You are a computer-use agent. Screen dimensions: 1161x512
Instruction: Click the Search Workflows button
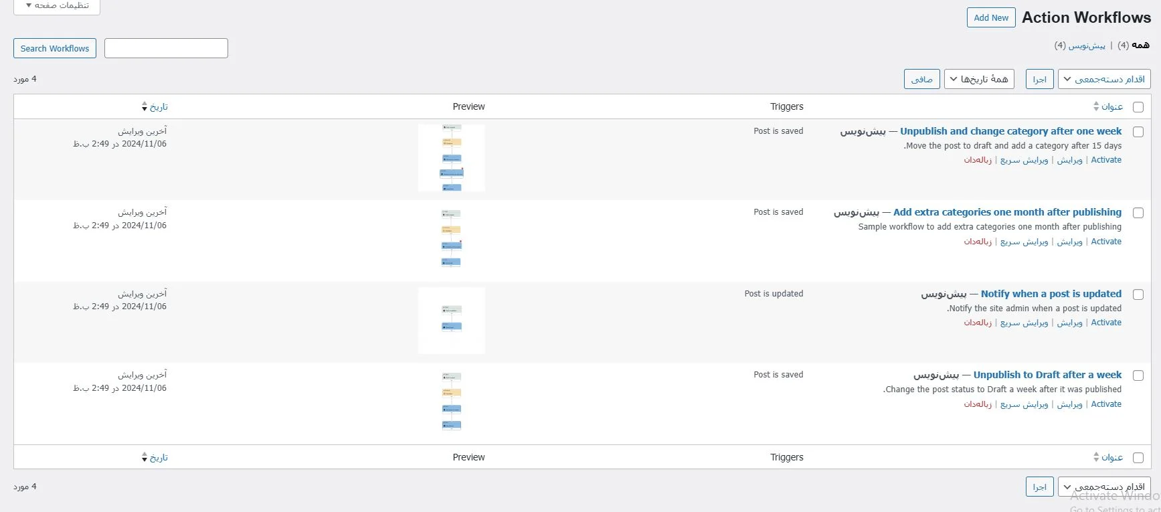[x=55, y=48]
